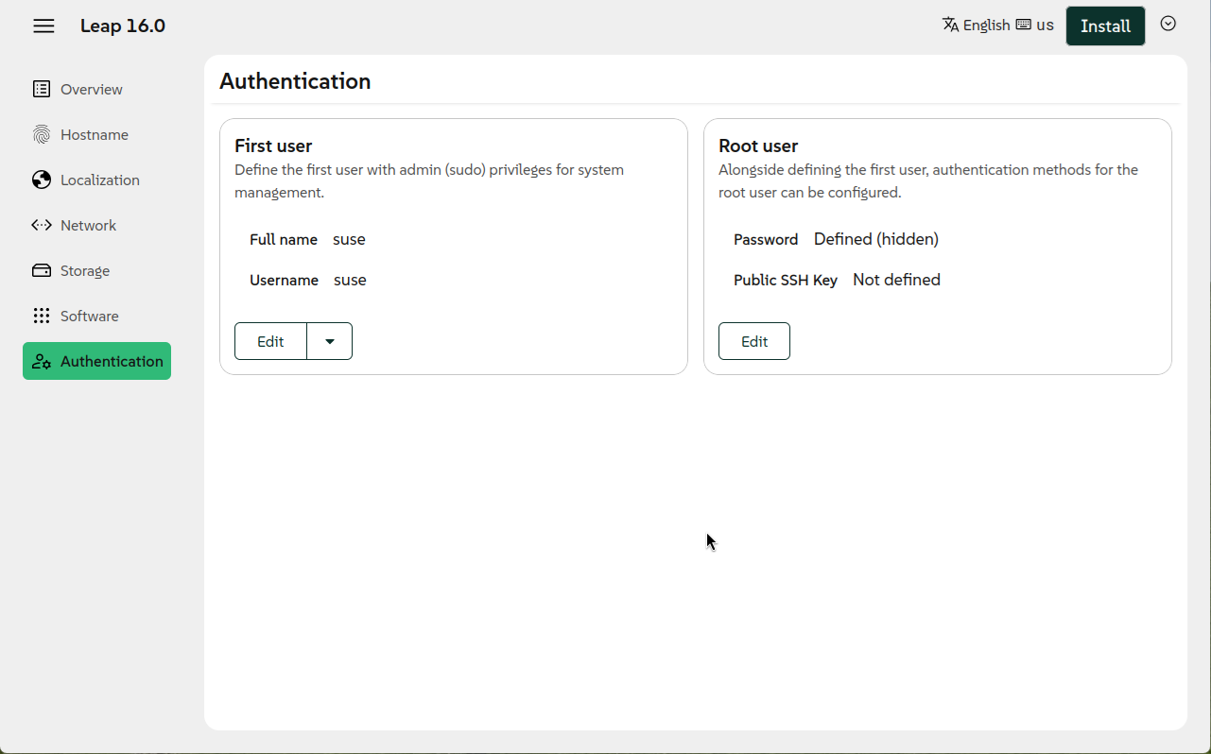
Task: Click the Leap 16.0 product title
Action: coord(123,26)
